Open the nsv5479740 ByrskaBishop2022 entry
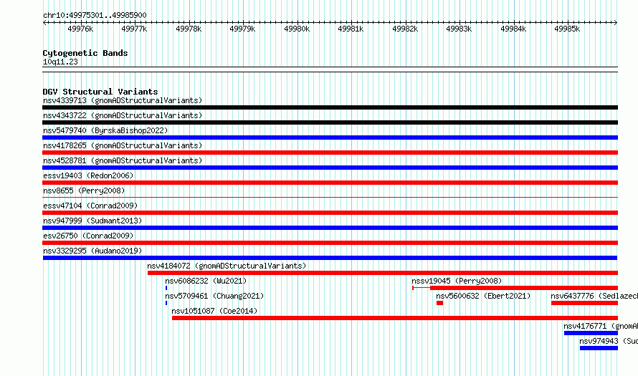This screenshot has height=376, width=638. tap(105, 130)
